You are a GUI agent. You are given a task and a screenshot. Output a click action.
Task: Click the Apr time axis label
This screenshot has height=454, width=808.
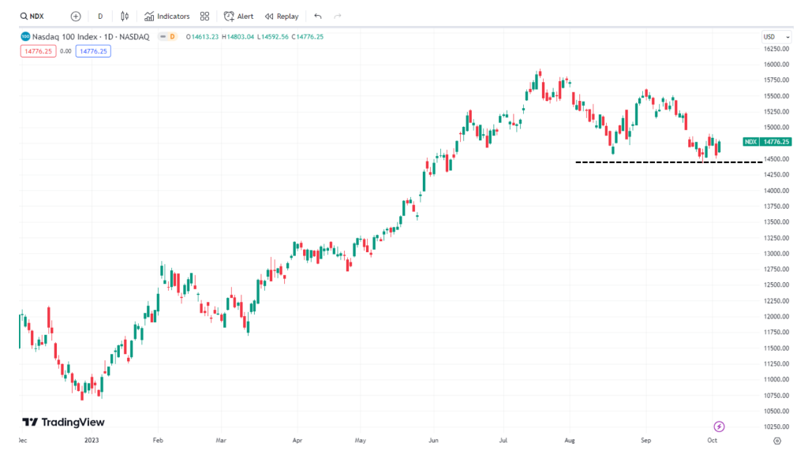[x=297, y=441]
